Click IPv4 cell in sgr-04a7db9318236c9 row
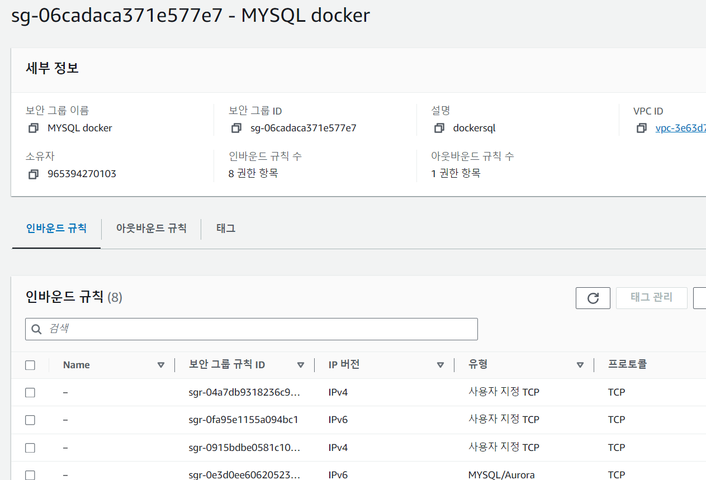 [338, 392]
